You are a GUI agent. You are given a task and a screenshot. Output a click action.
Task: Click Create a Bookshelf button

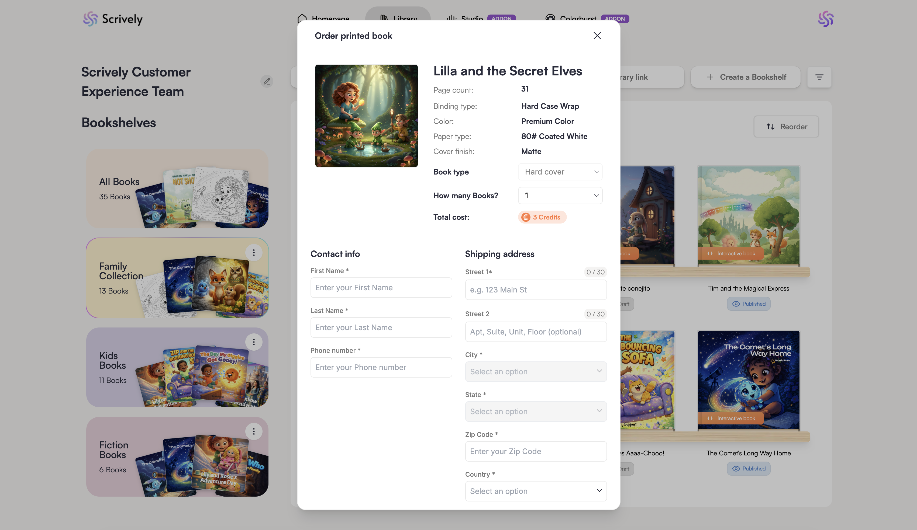coord(745,77)
